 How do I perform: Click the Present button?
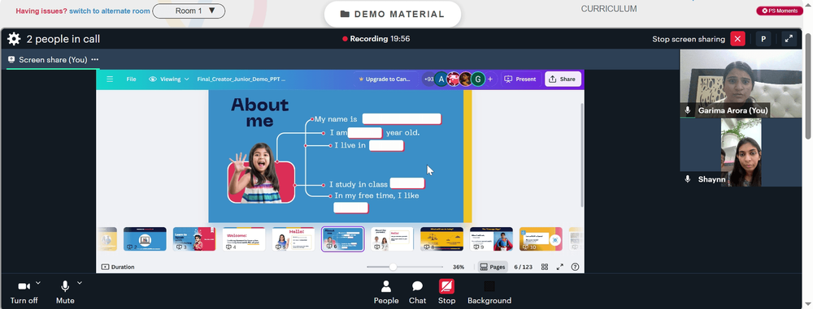520,79
